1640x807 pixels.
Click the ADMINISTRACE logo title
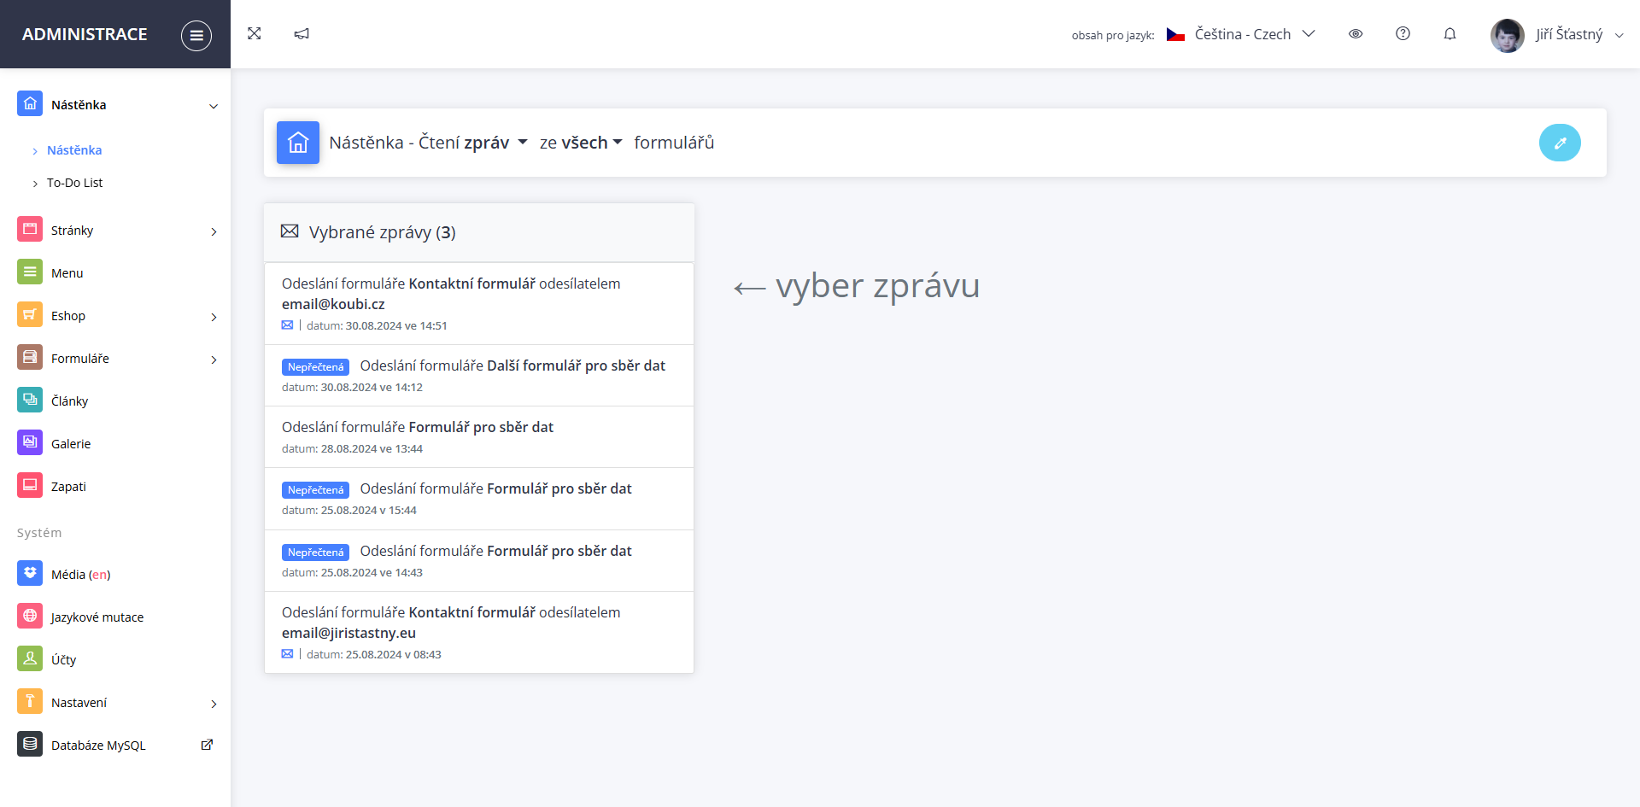tap(85, 34)
